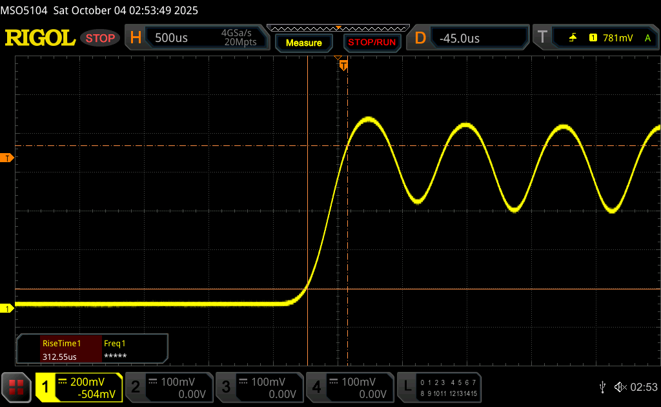
Task: Click the RIGOL logo
Action: (40, 38)
